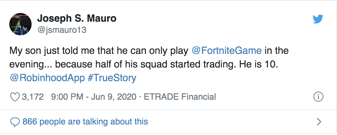Click the ETRADE Financial source label
Image resolution: width=337 pixels, height=135 pixels.
click(179, 97)
